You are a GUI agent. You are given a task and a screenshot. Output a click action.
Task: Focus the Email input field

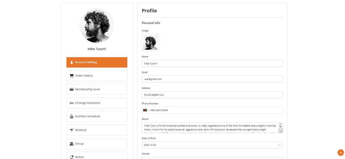[x=212, y=79]
